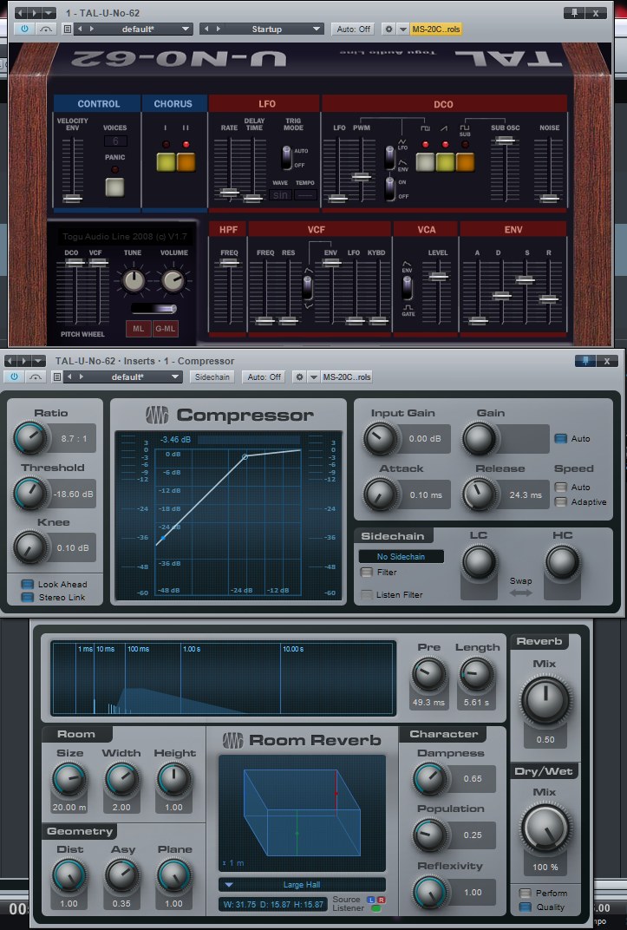Open gear settings icon in Compressor header

(300, 377)
